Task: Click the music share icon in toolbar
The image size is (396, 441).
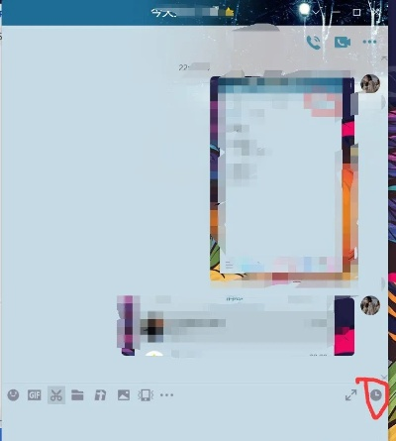Action: coord(100,395)
